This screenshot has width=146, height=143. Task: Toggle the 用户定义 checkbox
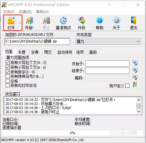[x=128, y=86]
